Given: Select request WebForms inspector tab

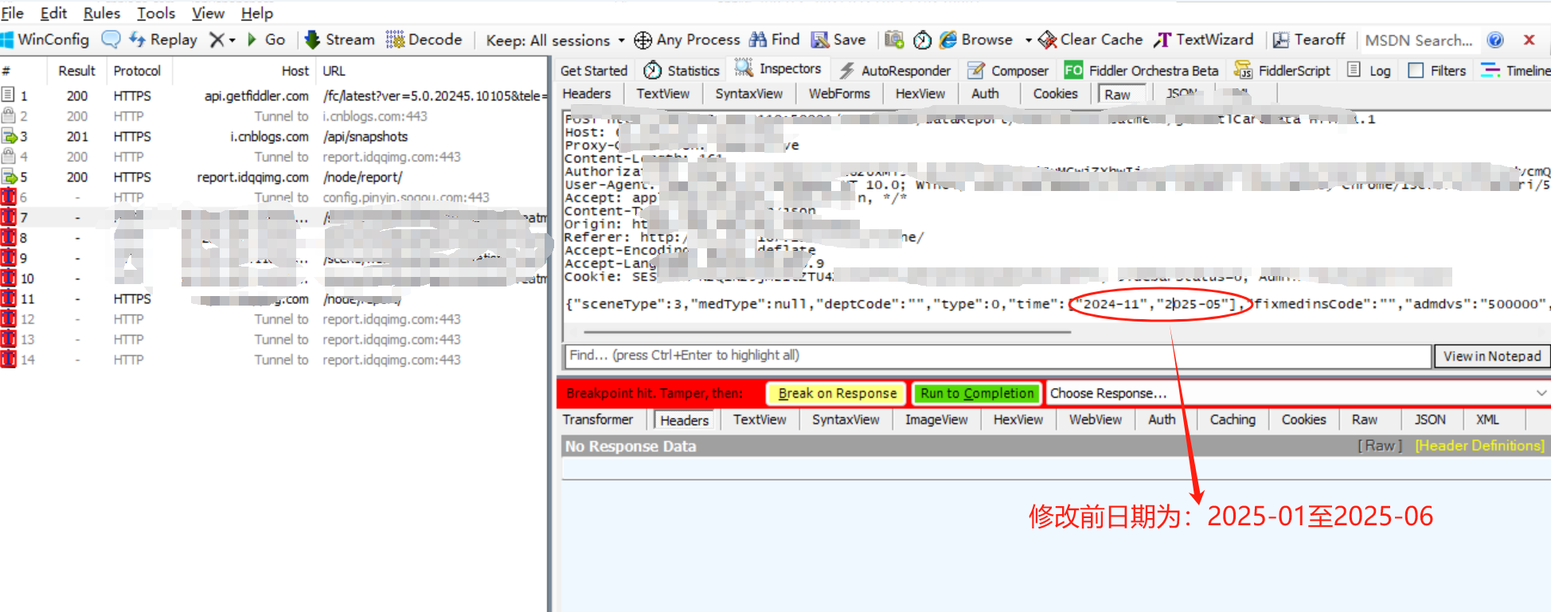Looking at the screenshot, I should [x=839, y=94].
